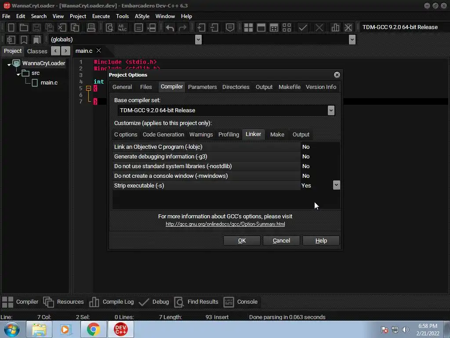Click the Cancel button

pos(281,241)
